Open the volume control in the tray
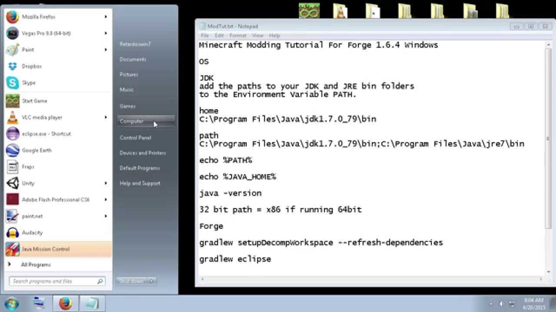This screenshot has height=312, width=556. 501,304
